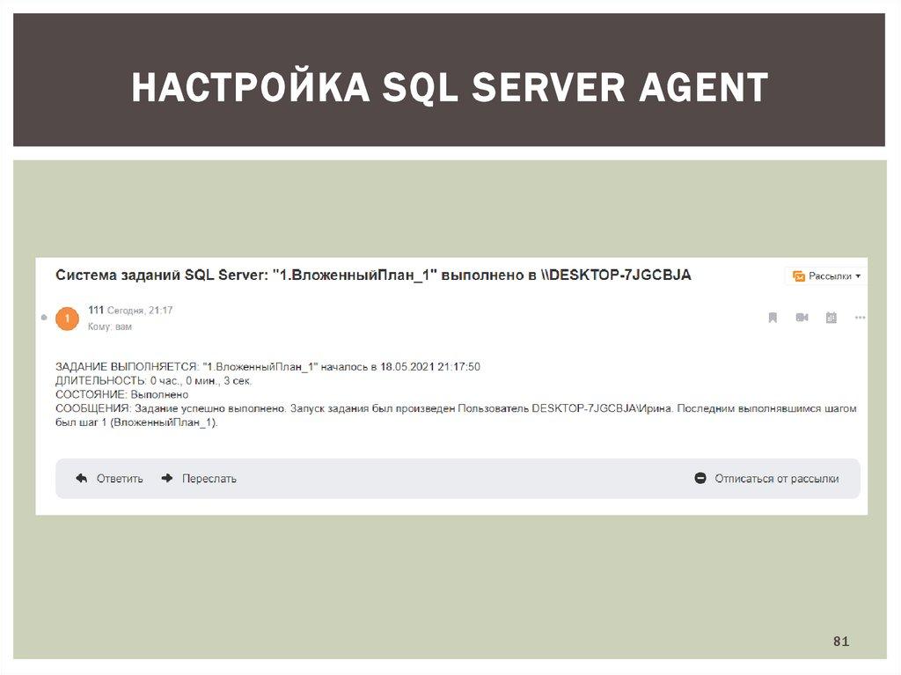This screenshot has height=675, width=901.
Task: Start a video call via camera icon
Action: 802,318
